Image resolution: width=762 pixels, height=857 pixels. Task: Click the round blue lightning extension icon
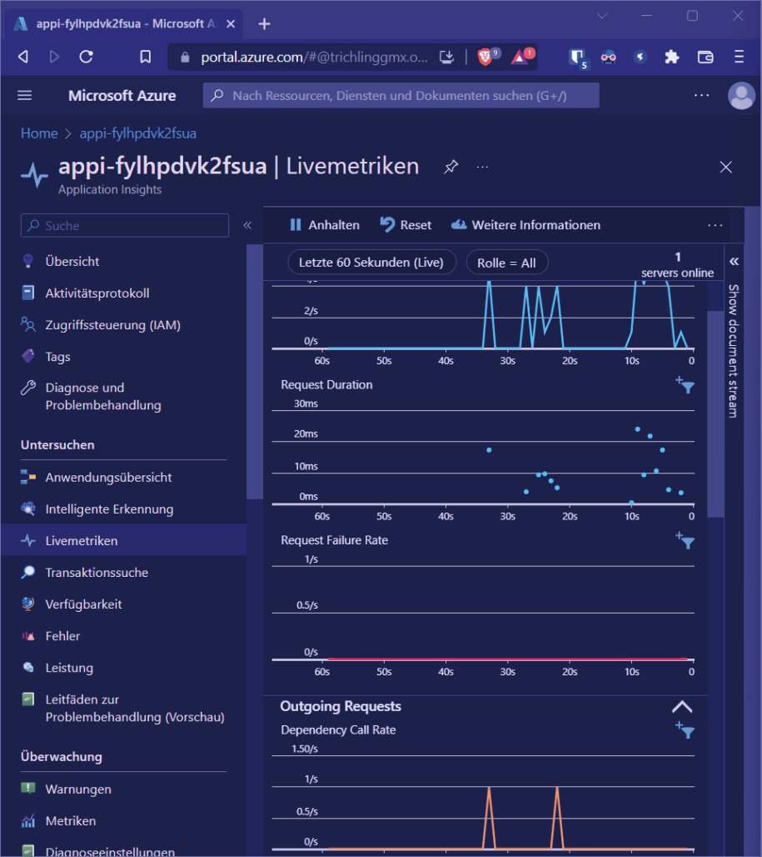pyautogui.click(x=640, y=57)
